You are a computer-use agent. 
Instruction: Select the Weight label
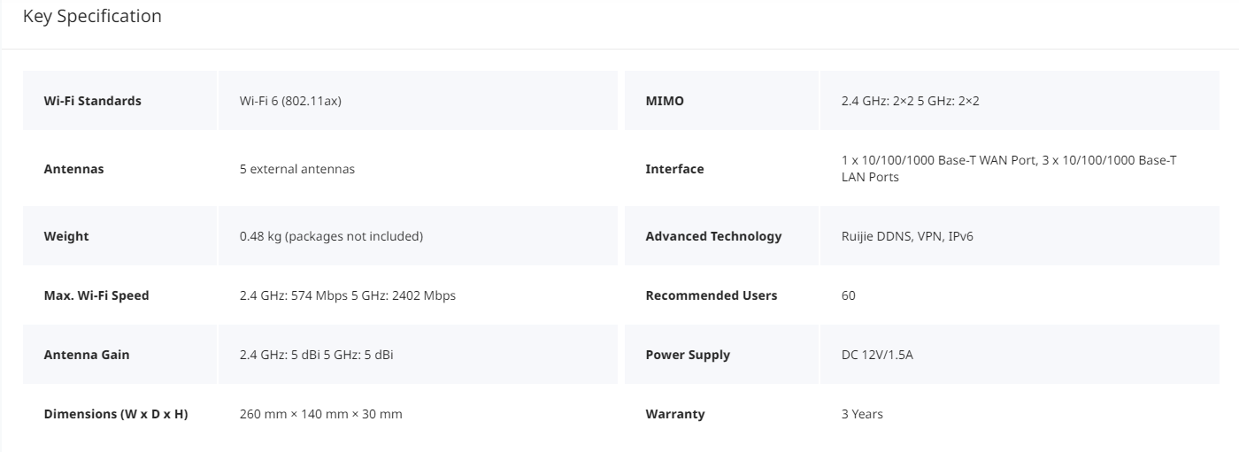pyautogui.click(x=66, y=236)
